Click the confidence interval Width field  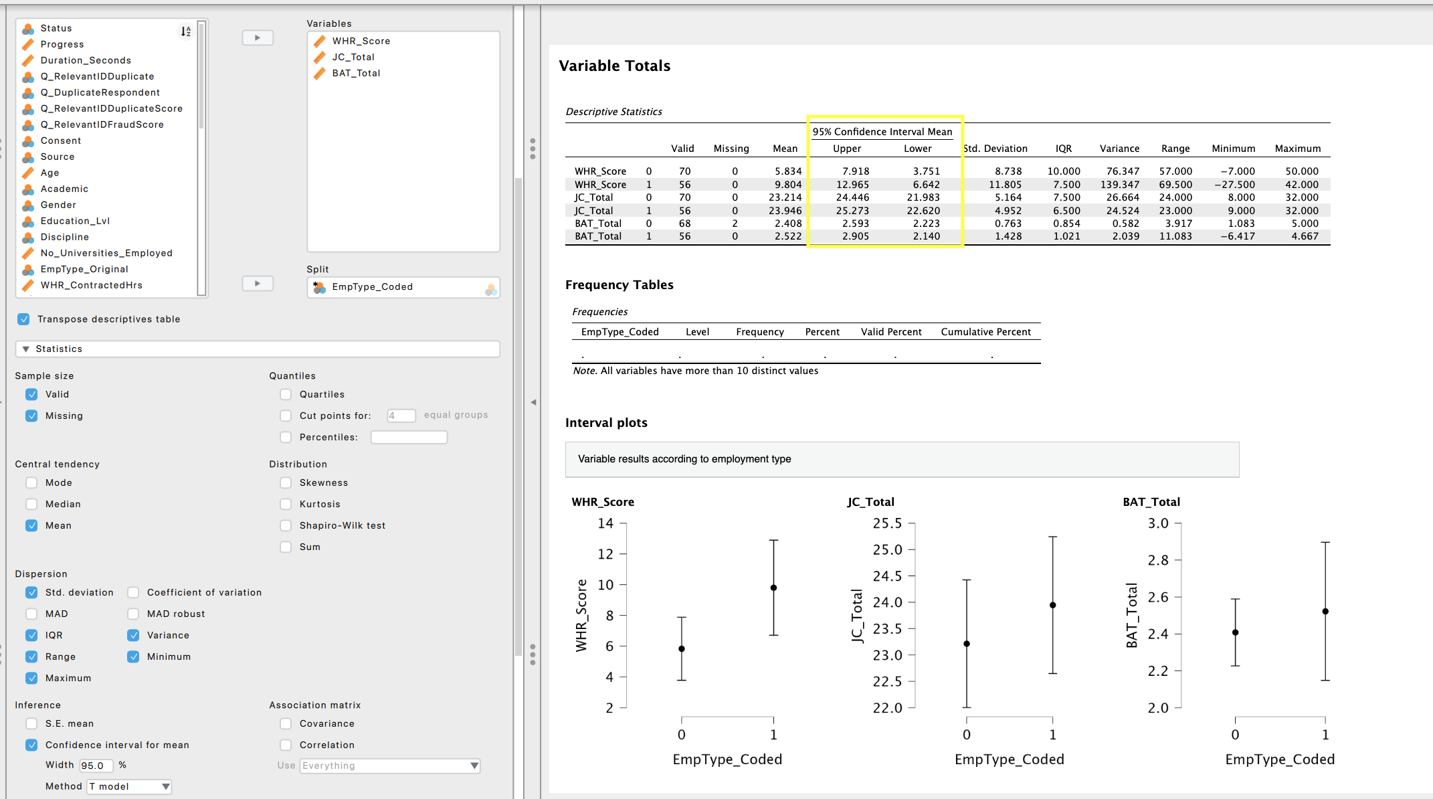pos(96,766)
